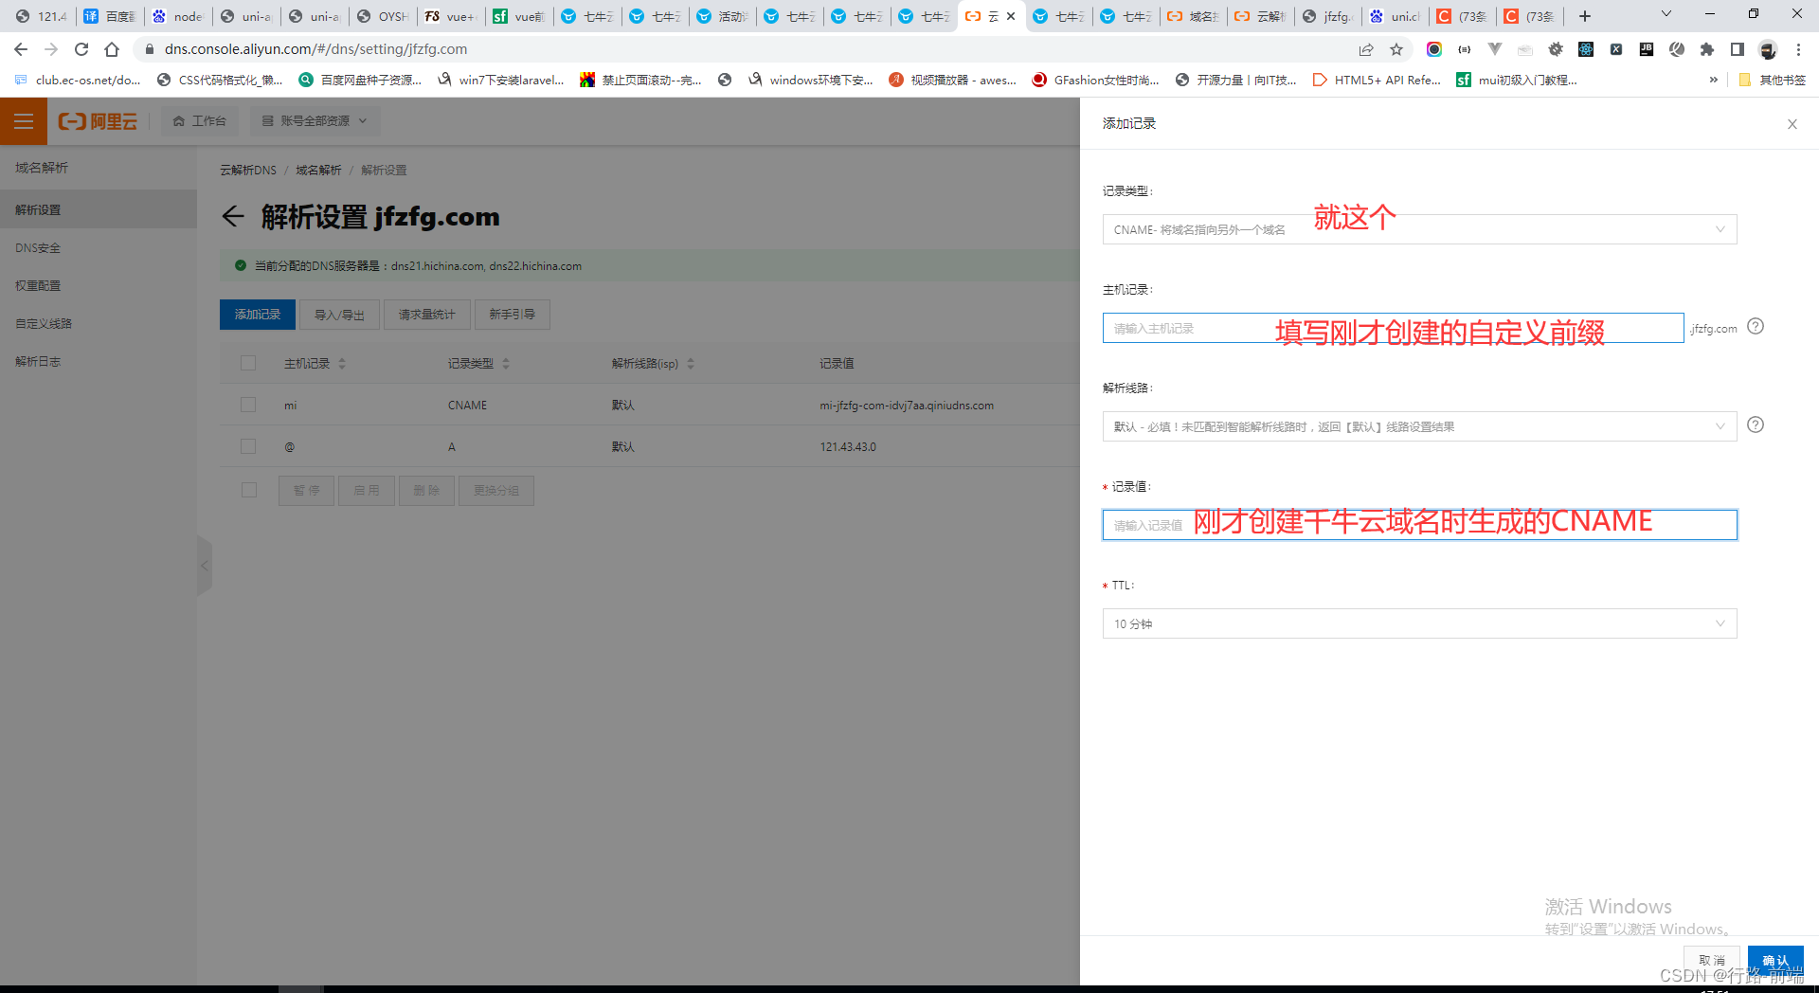Click the browser back button
Image resolution: width=1819 pixels, height=993 pixels.
[21, 49]
